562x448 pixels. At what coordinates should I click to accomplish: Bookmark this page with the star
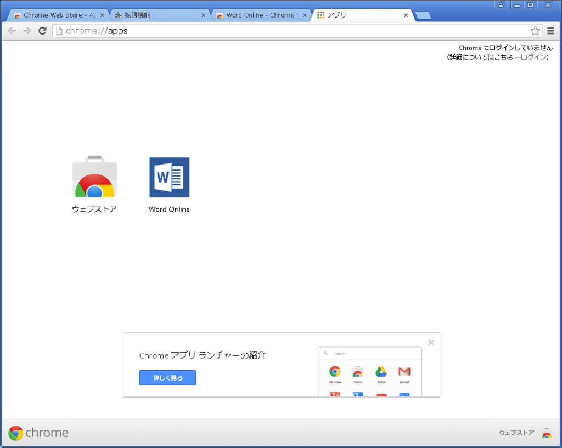pos(535,31)
